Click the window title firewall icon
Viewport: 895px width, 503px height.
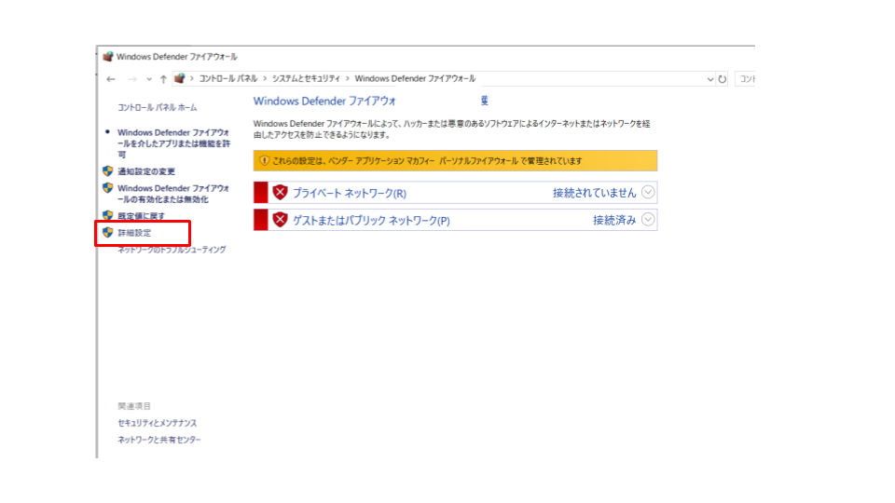click(108, 57)
